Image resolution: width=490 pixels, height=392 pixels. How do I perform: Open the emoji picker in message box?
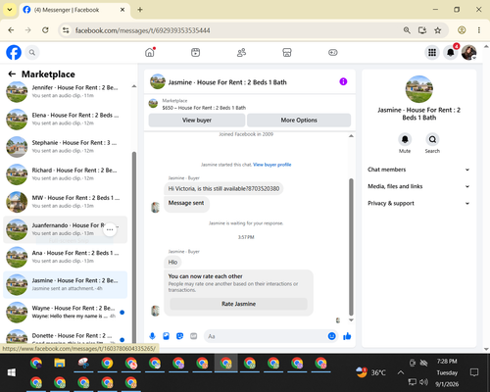pos(331,336)
